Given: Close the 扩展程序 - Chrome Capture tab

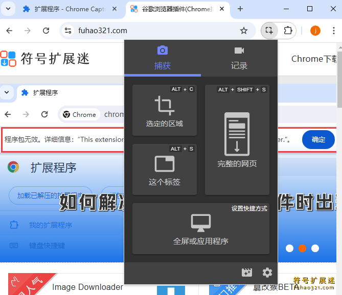Looking at the screenshot, I should click(x=115, y=9).
